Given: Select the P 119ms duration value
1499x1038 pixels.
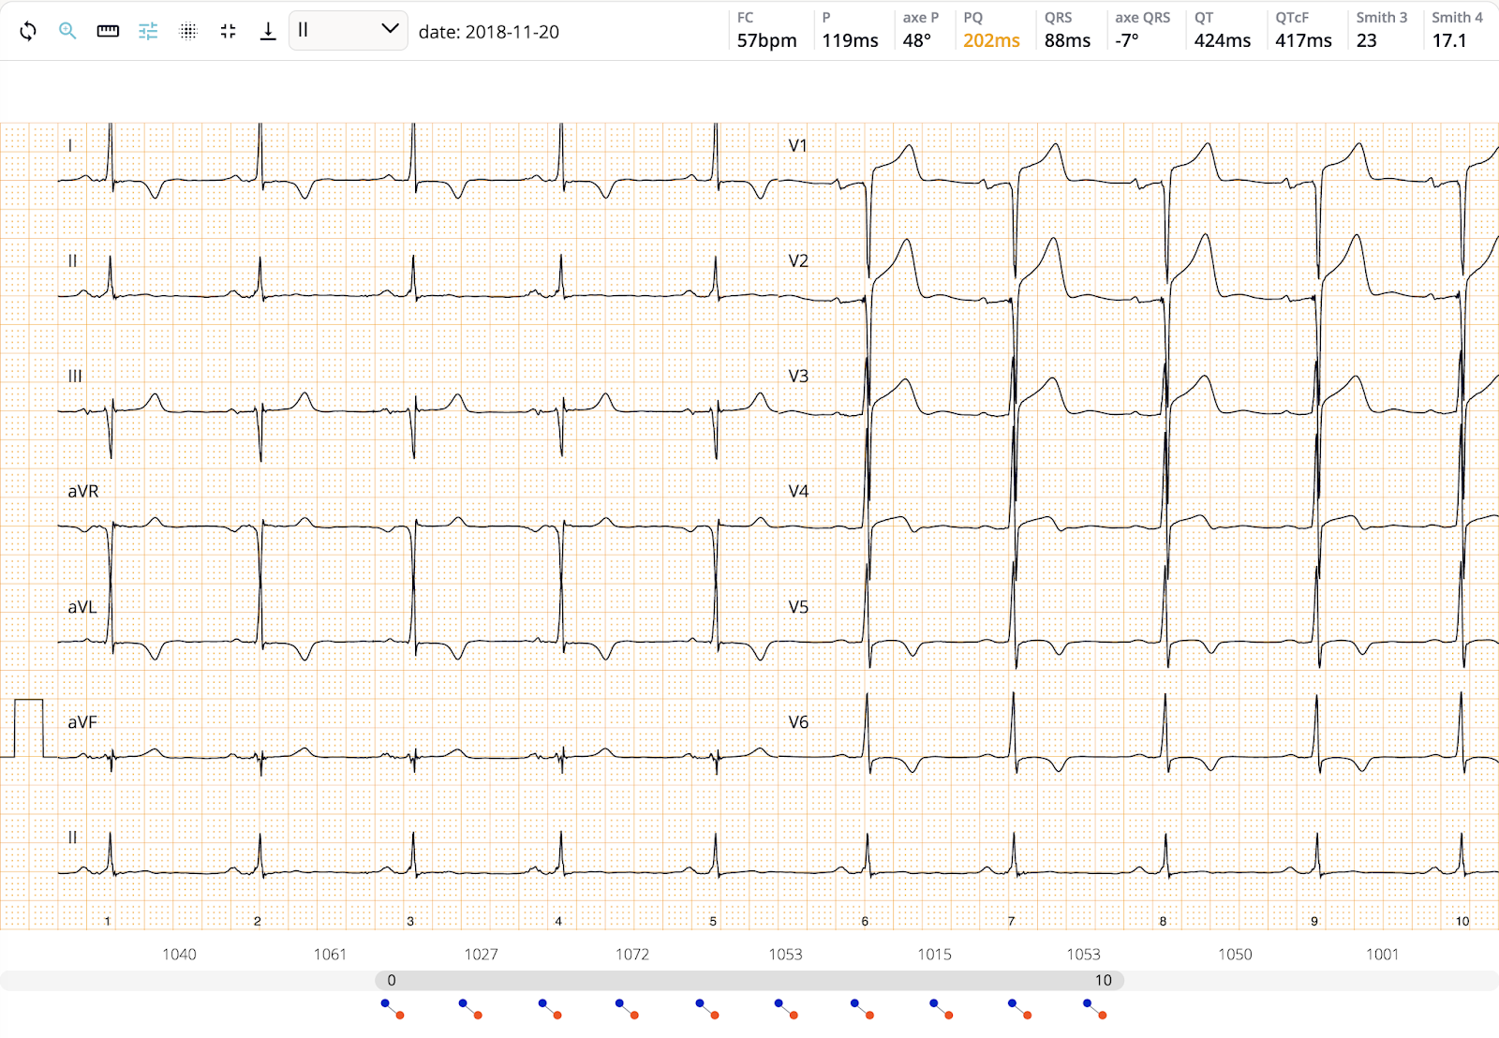Looking at the screenshot, I should click(x=850, y=40).
